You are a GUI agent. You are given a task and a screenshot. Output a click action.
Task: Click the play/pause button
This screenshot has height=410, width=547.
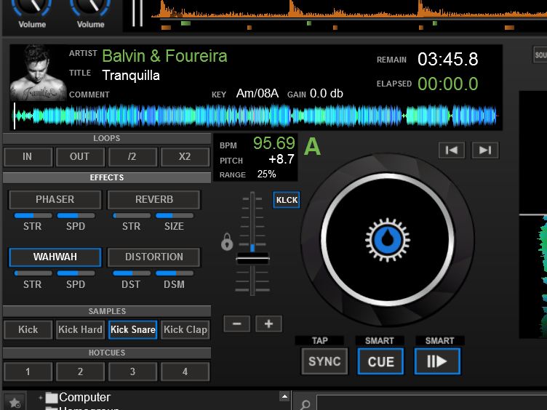437,361
